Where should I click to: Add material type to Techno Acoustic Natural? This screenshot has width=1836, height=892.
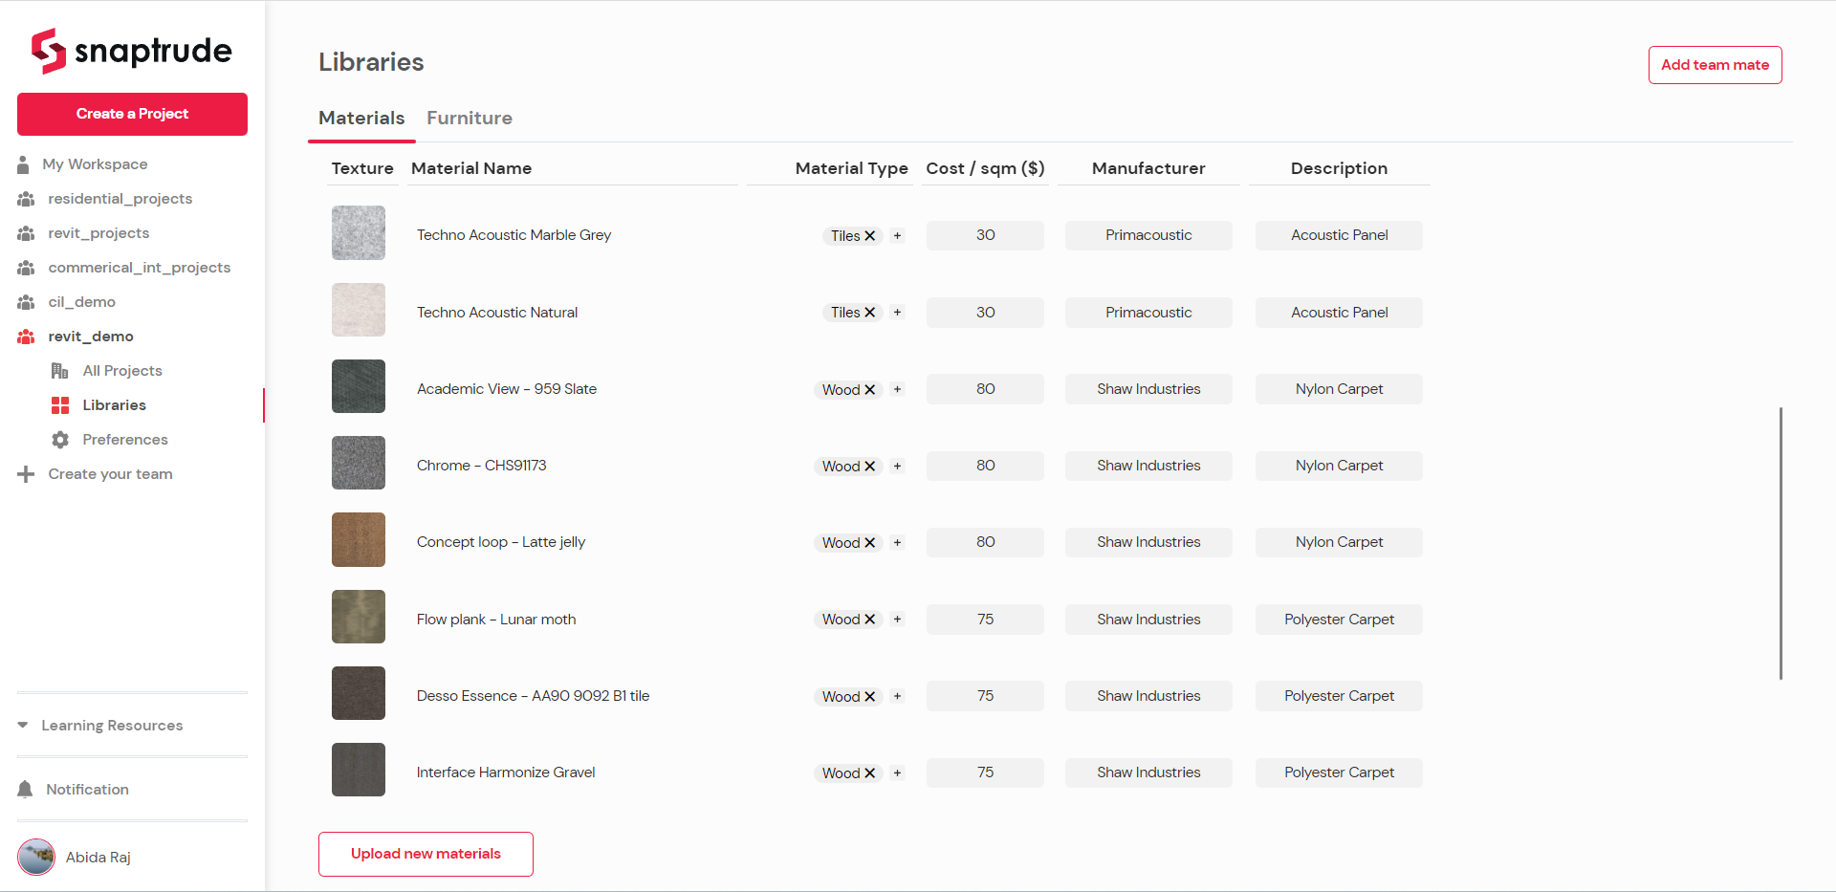coord(897,313)
